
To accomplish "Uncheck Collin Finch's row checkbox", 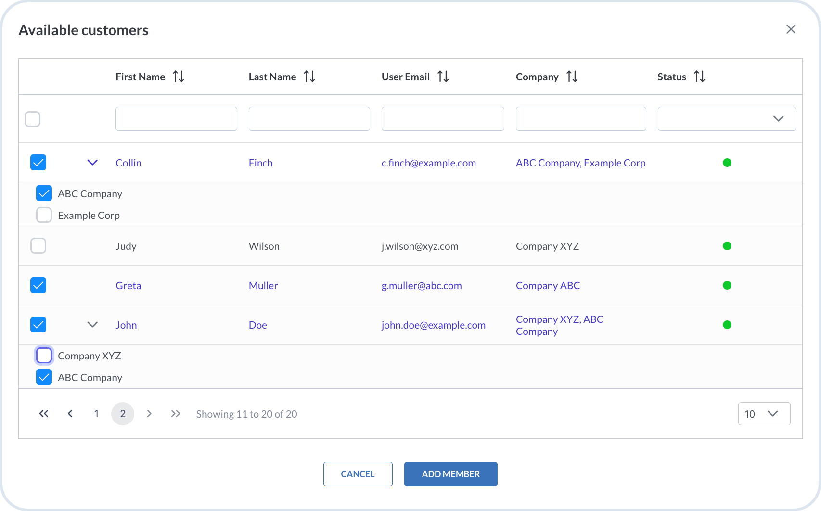I will (x=38, y=163).
